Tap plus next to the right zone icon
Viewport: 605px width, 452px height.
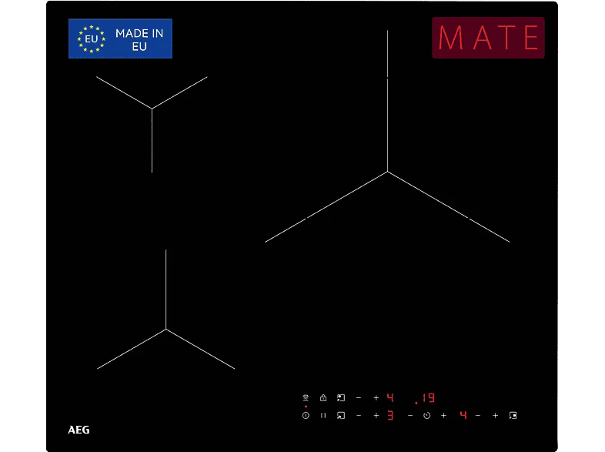point(496,416)
